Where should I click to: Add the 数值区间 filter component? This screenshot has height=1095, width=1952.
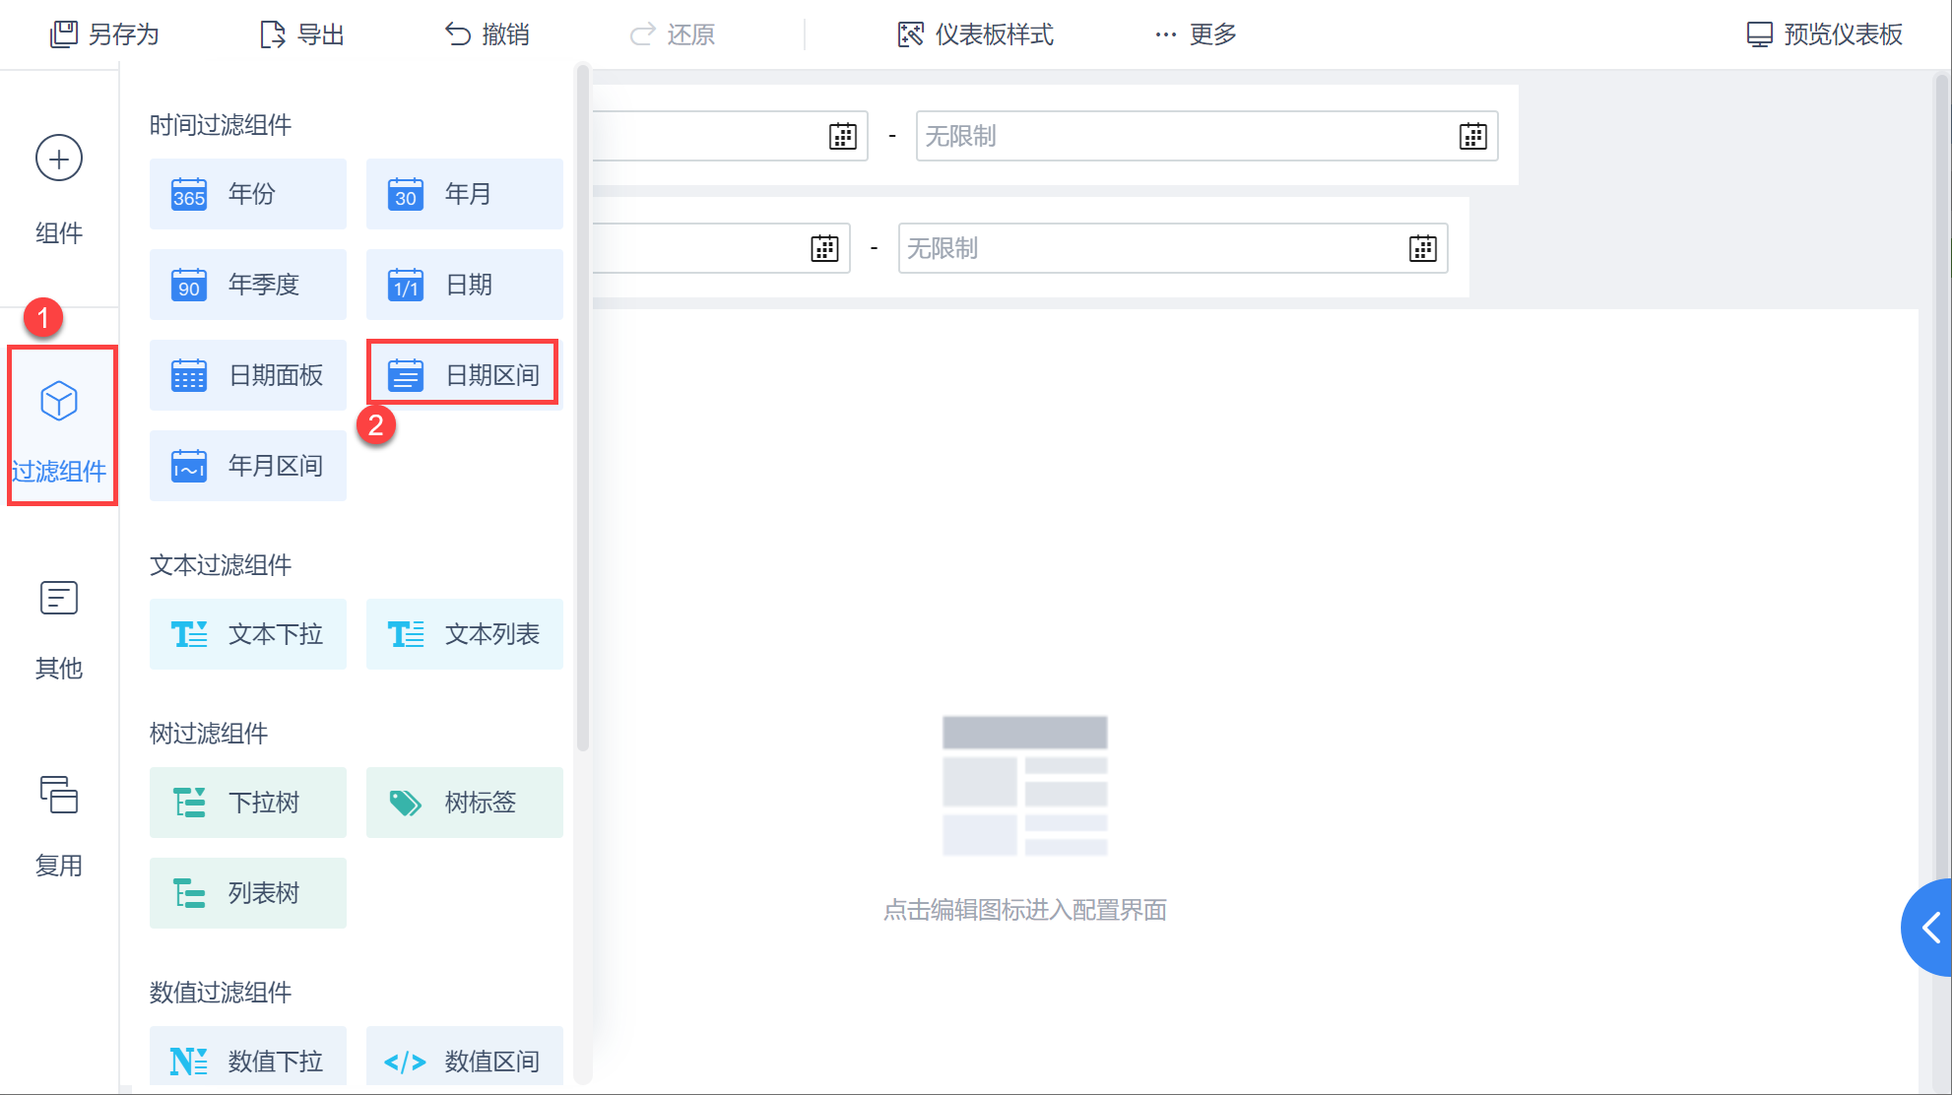[x=465, y=1061]
